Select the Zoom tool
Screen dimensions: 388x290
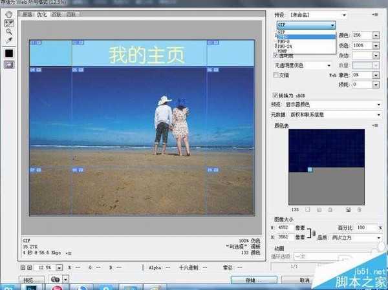point(10,30)
